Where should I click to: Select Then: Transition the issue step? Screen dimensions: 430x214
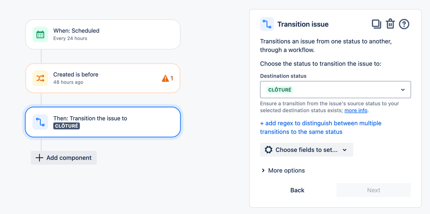(103, 122)
